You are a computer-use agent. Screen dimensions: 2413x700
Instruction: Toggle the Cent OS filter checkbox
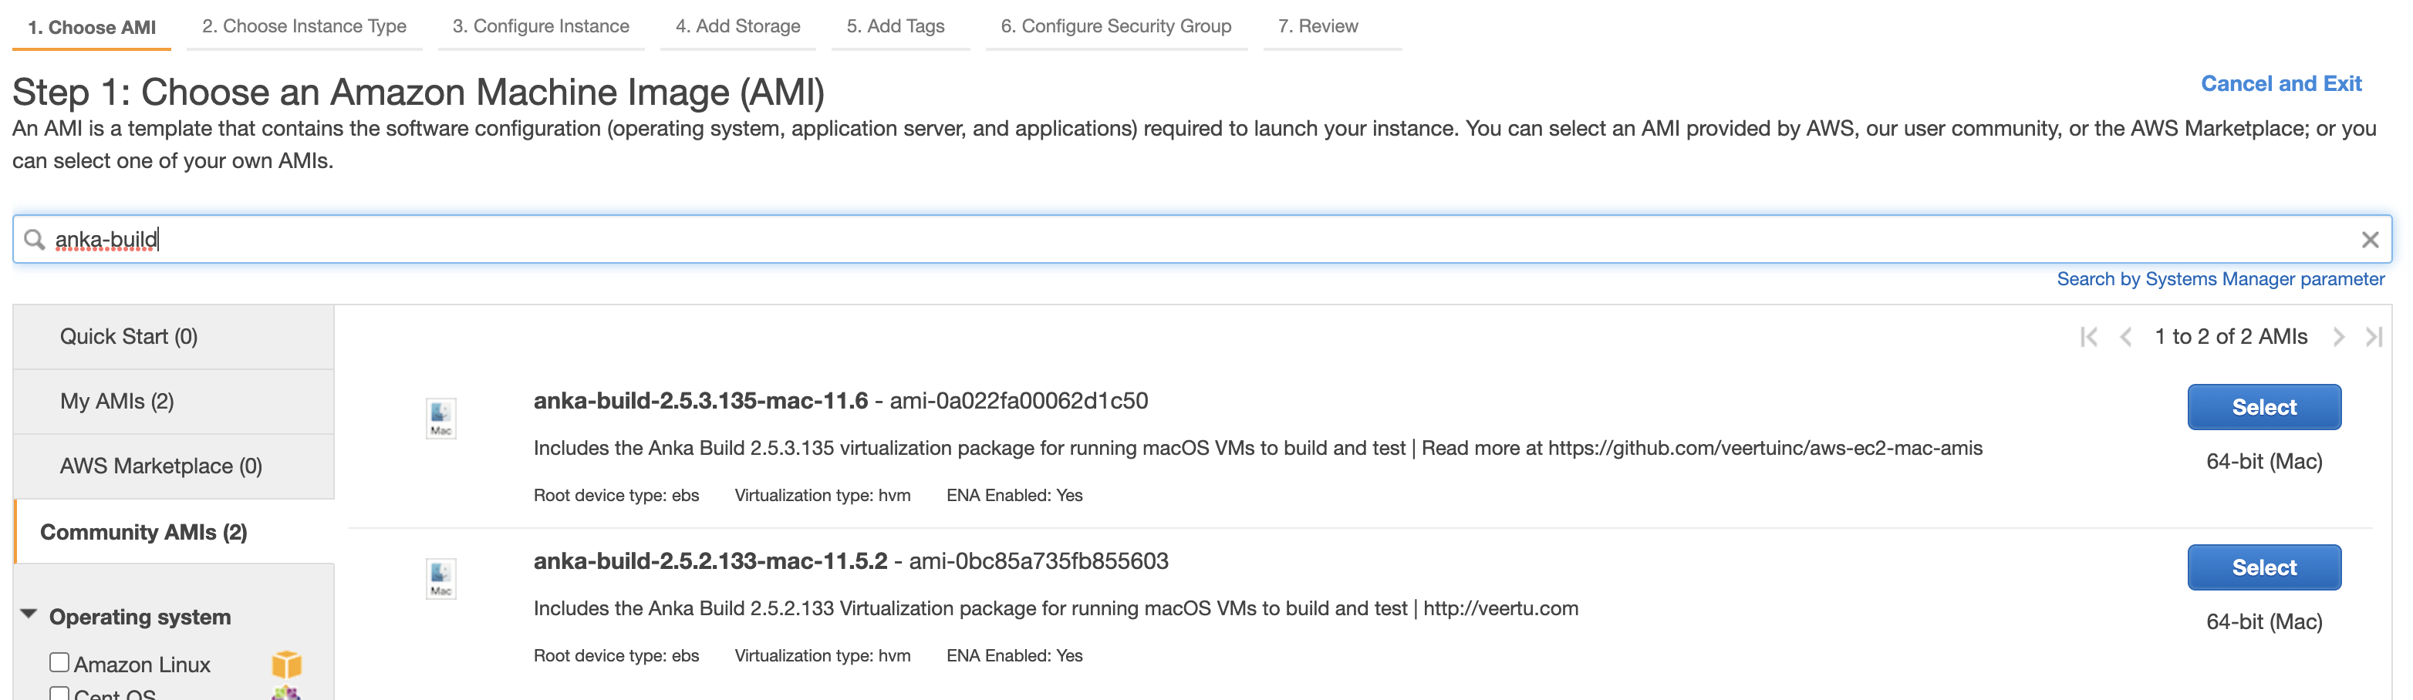pyautogui.click(x=59, y=694)
